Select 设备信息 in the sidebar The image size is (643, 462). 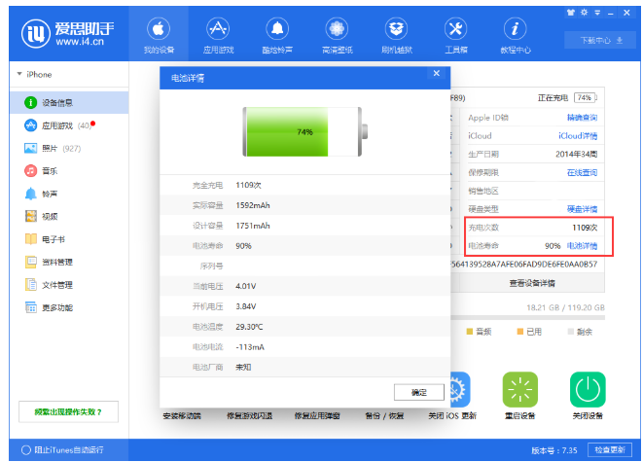[69, 102]
